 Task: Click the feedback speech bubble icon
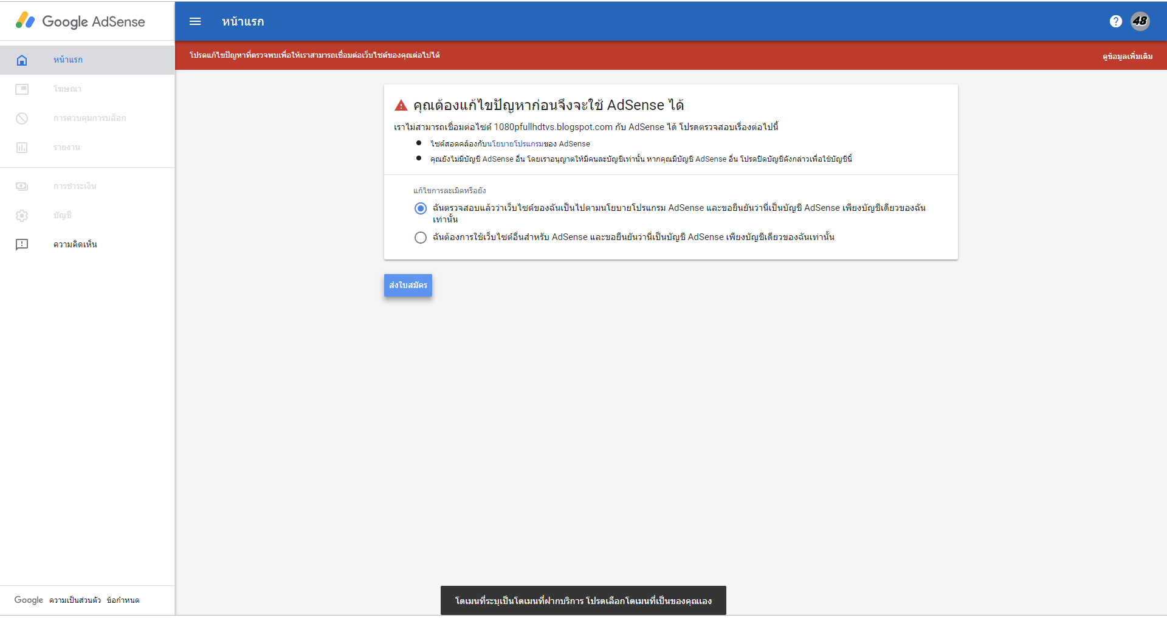pyautogui.click(x=22, y=245)
